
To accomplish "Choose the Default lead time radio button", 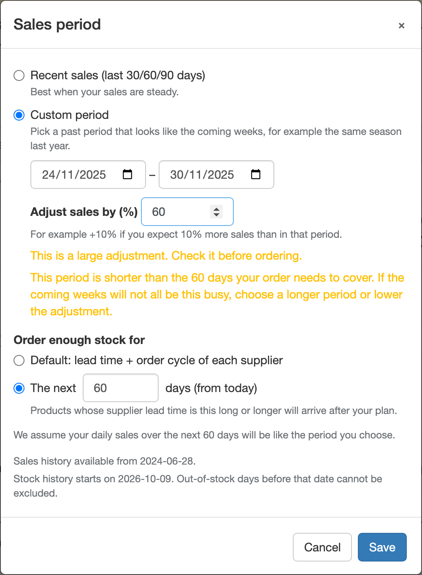I will coord(19,360).
